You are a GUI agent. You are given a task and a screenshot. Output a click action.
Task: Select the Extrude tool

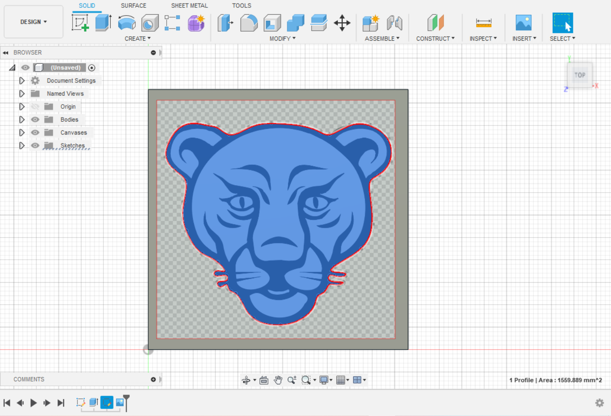point(103,23)
